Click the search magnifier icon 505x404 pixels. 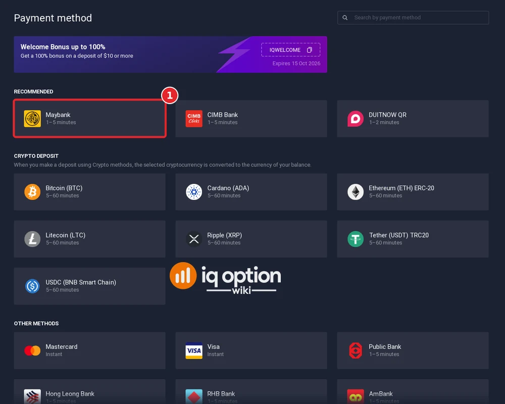click(x=345, y=18)
